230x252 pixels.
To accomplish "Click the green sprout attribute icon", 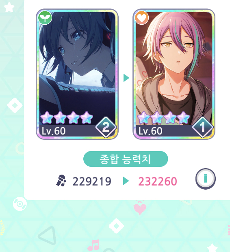I will tap(45, 18).
